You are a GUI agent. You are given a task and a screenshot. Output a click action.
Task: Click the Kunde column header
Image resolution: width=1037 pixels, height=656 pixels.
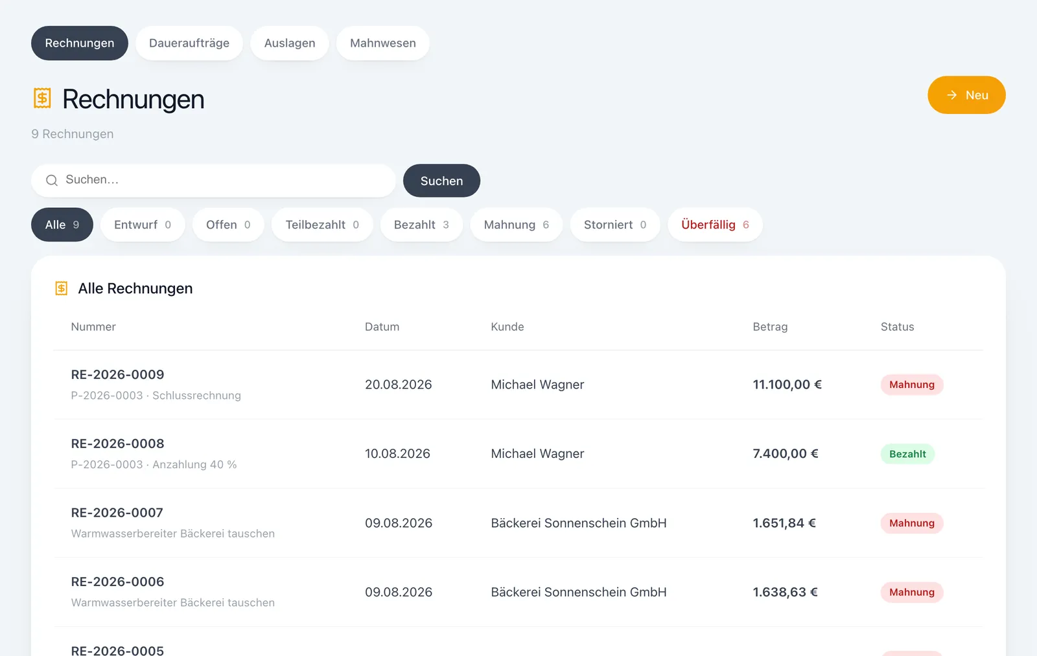(507, 327)
